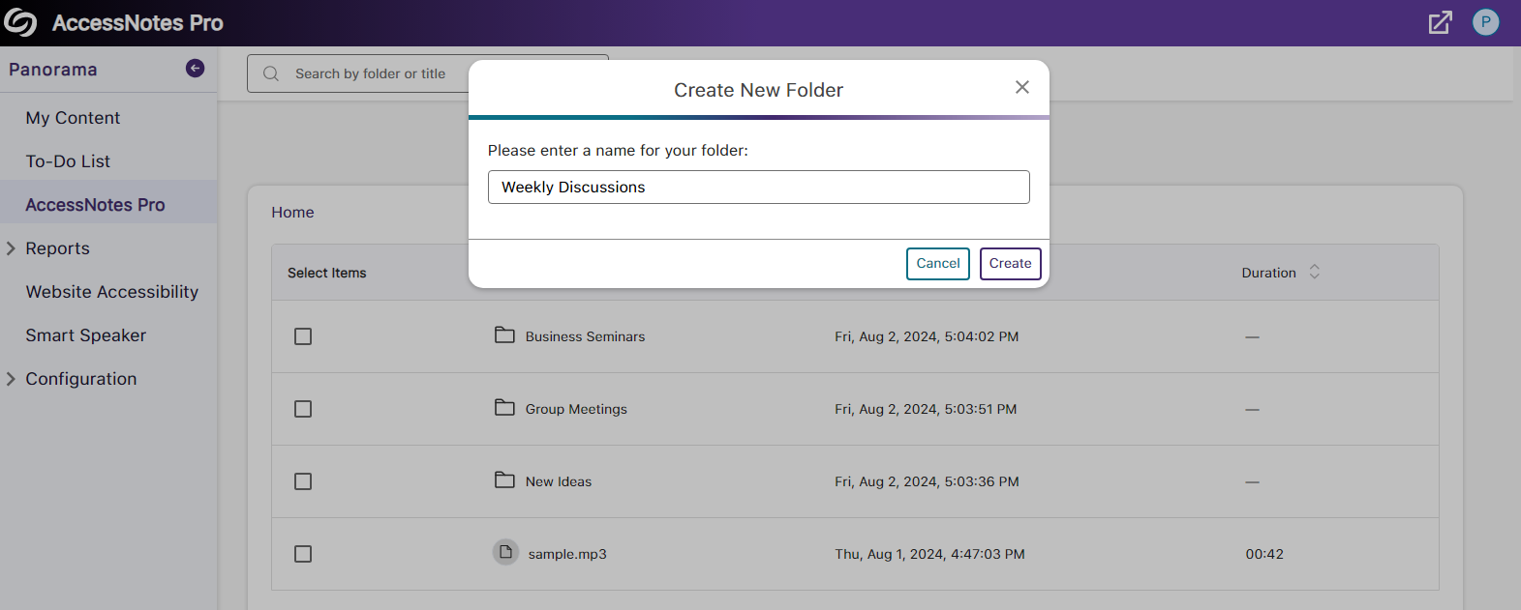Click date Fri, Aug 2, 2024, 5:03:36 PM
This screenshot has width=1521, height=610.
(927, 481)
